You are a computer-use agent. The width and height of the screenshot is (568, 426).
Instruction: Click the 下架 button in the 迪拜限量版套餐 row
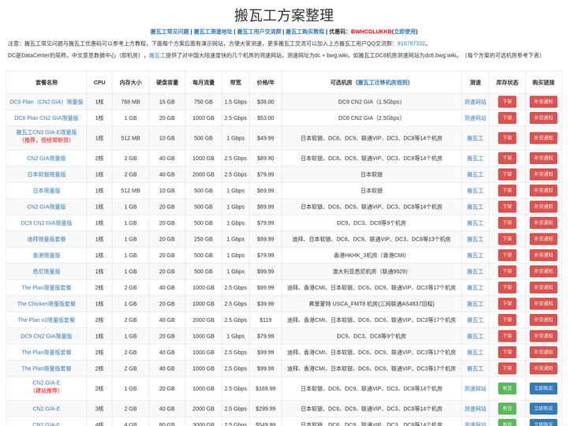[507, 239]
